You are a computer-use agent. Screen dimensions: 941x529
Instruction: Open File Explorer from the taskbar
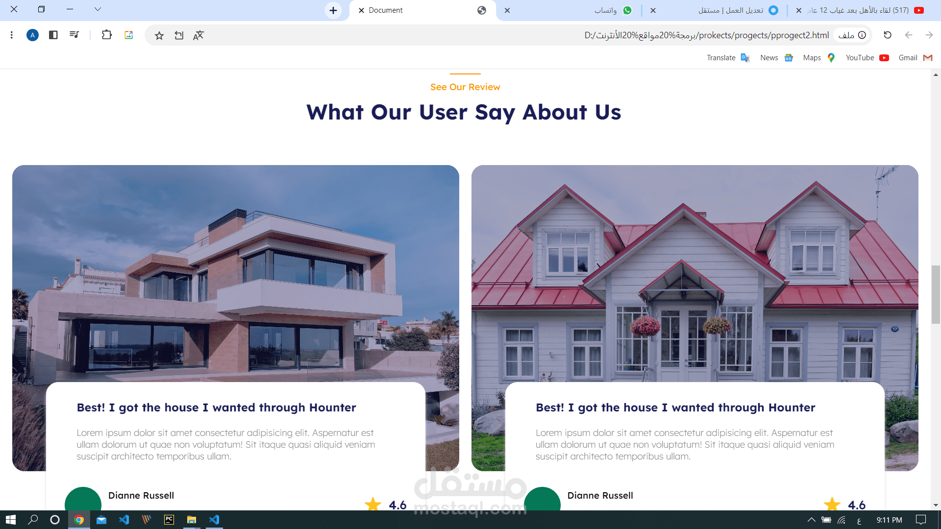[x=192, y=520]
